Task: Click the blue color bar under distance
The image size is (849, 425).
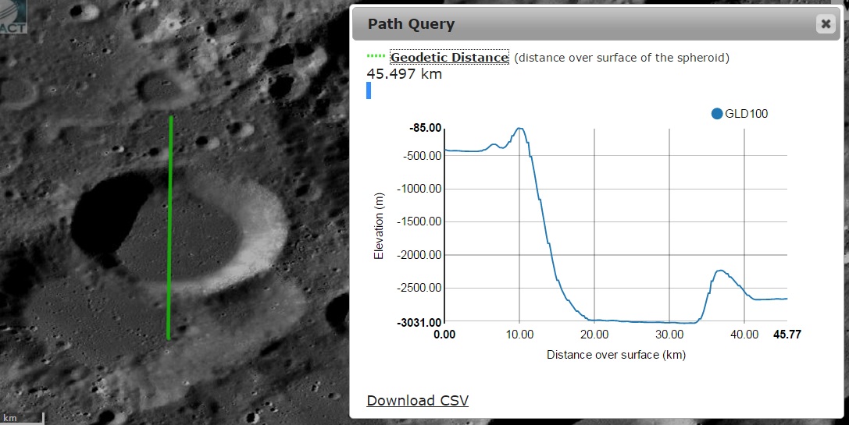Action: [369, 91]
